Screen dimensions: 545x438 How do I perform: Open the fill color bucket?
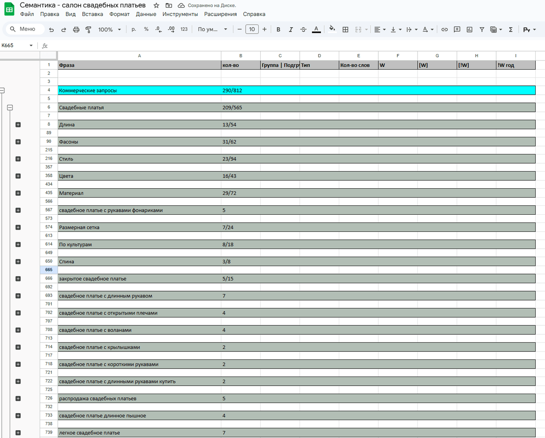tap(332, 29)
